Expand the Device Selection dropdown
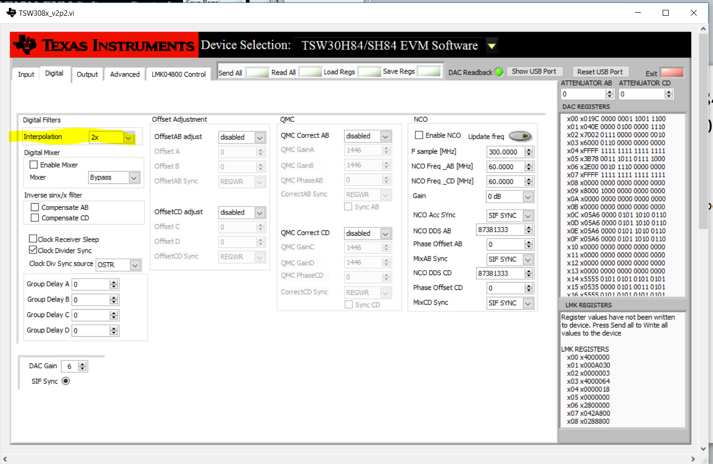Viewport: 713px width, 464px height. click(x=492, y=46)
